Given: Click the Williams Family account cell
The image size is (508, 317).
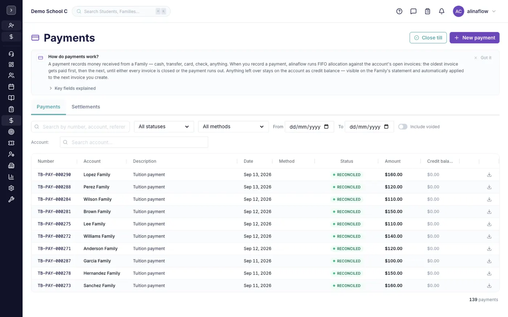Looking at the screenshot, I should pos(99,236).
